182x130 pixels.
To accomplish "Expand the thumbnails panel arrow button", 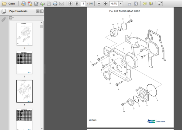I will (x=42, y=11).
